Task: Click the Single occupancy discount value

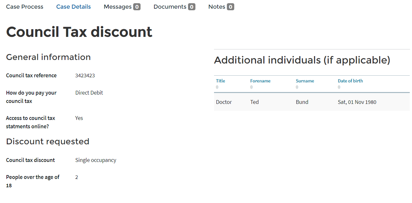Action: point(96,160)
